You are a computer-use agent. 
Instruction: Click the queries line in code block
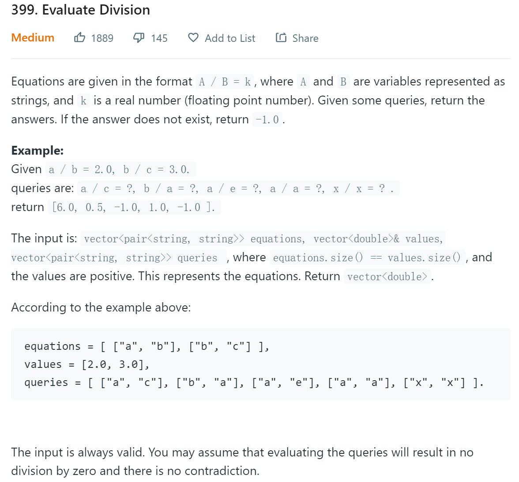coord(254,382)
